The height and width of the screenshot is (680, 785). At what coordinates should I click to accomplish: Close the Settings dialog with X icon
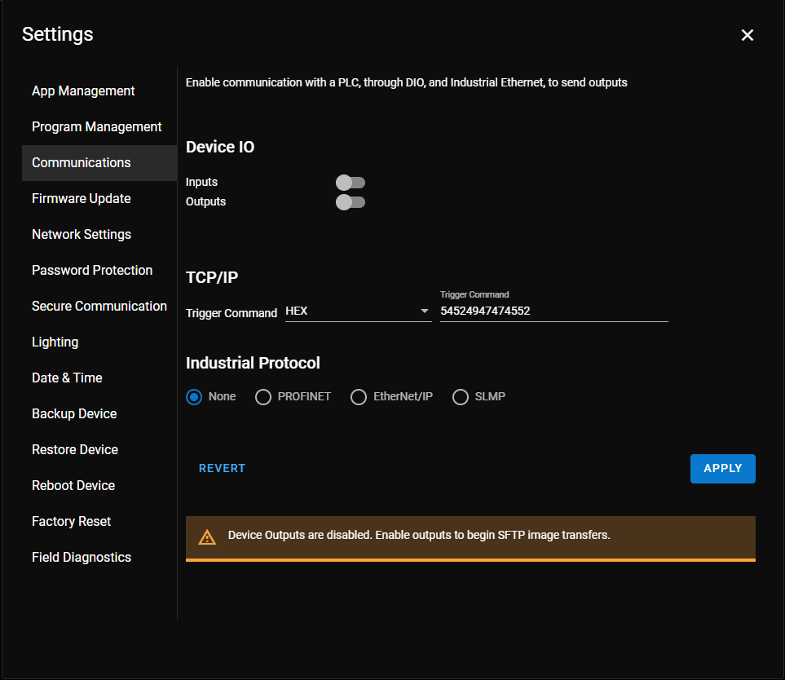(747, 35)
